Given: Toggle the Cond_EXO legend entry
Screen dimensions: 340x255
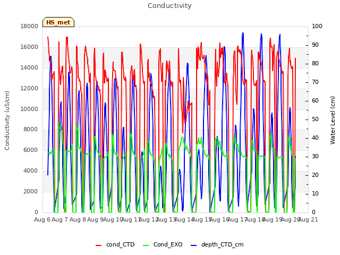Looking at the screenshot, I should (163, 244).
